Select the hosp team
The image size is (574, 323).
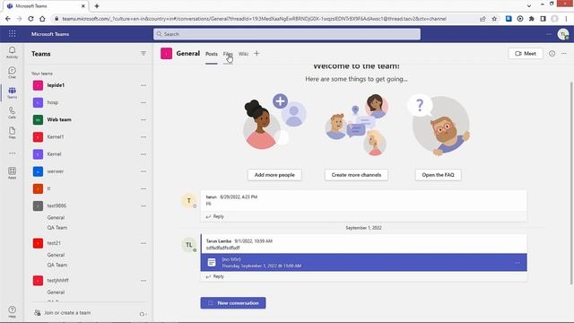[x=53, y=102]
